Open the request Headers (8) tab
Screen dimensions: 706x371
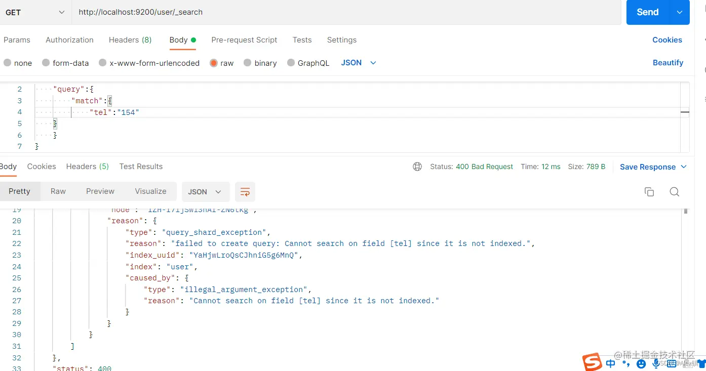(x=130, y=40)
